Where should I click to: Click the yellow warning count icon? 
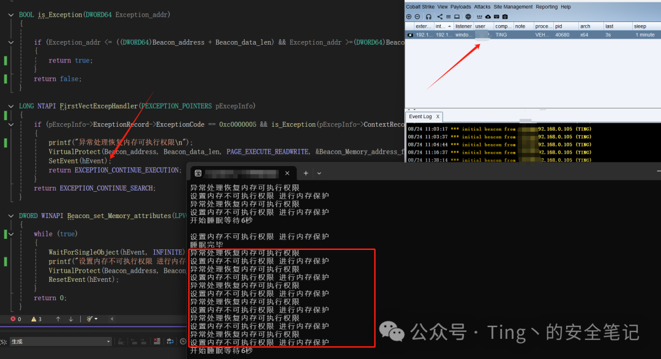[x=34, y=319]
